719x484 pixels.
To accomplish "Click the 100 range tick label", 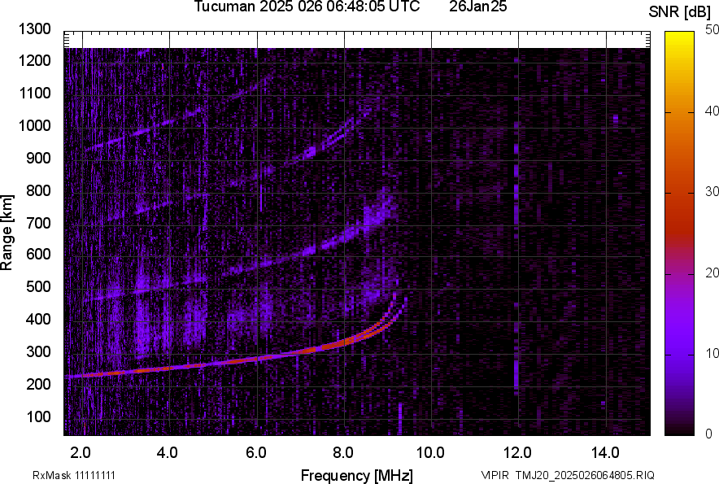I will (40, 416).
